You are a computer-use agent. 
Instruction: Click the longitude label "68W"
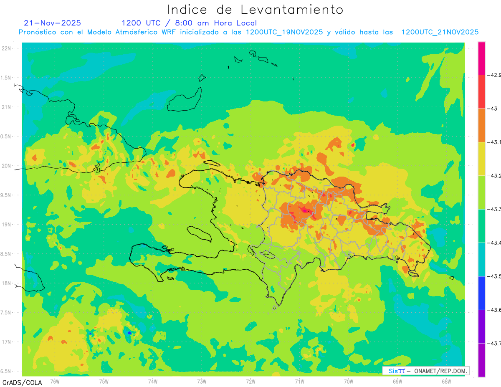point(446,381)
